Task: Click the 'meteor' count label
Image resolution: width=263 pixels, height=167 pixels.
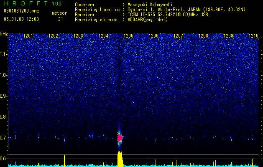Action: (x=59, y=13)
